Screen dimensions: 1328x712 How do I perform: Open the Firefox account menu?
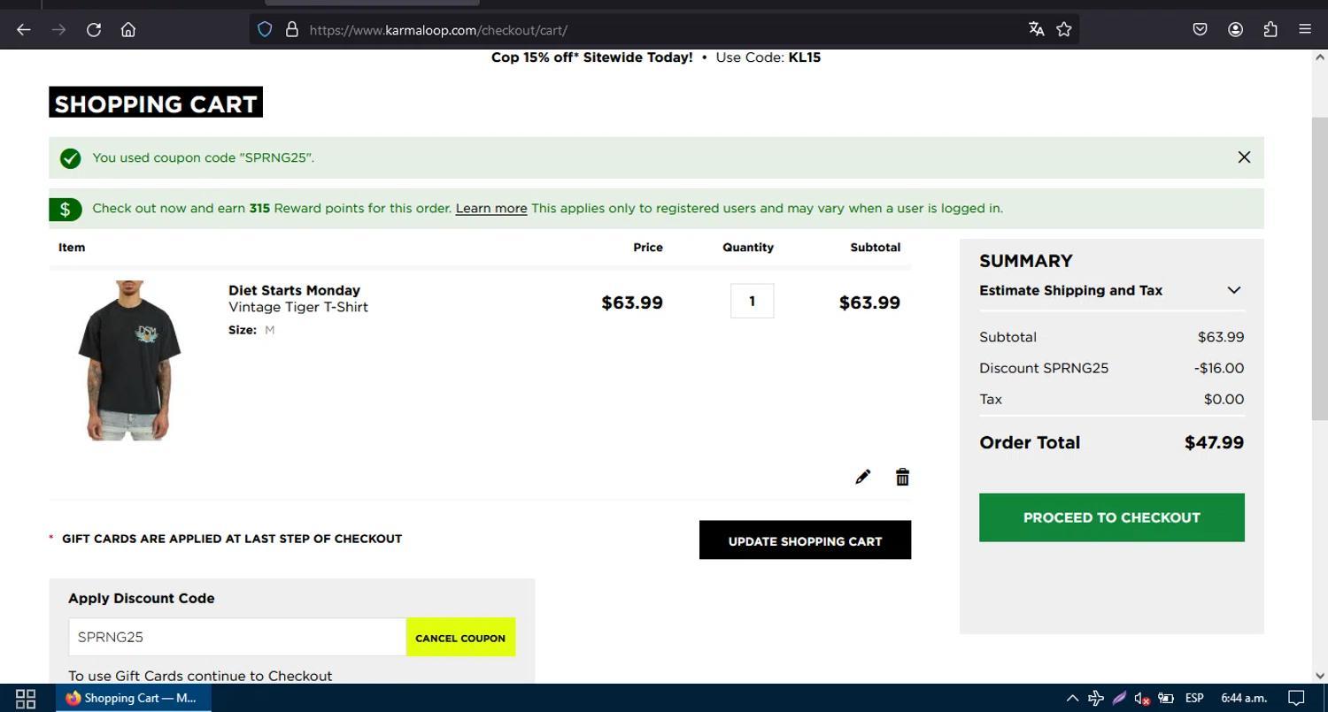click(1235, 29)
